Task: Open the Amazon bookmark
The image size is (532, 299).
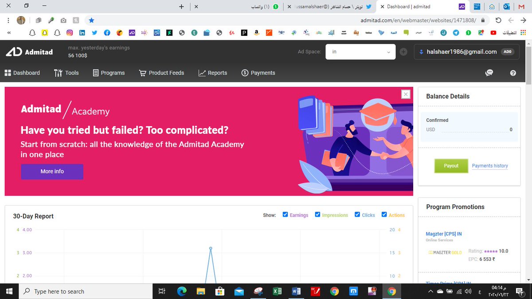Action: click(x=257, y=33)
